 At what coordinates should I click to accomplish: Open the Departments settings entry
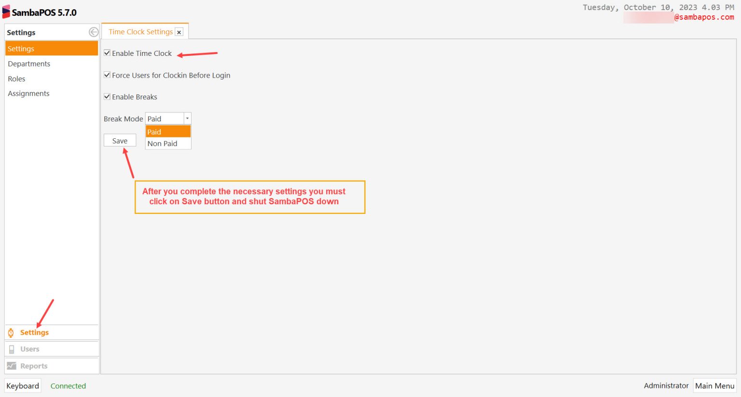pos(29,64)
